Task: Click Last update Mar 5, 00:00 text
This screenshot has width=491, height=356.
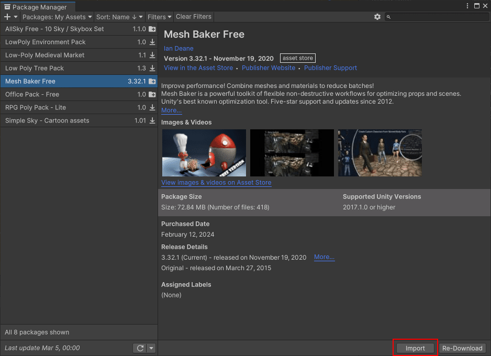Action: [x=42, y=348]
